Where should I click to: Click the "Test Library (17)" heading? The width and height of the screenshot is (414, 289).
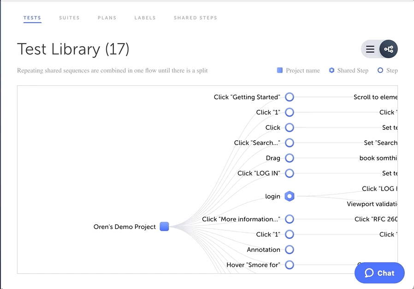point(73,49)
